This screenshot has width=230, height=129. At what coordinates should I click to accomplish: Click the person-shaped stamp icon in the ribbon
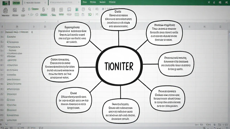23,10
